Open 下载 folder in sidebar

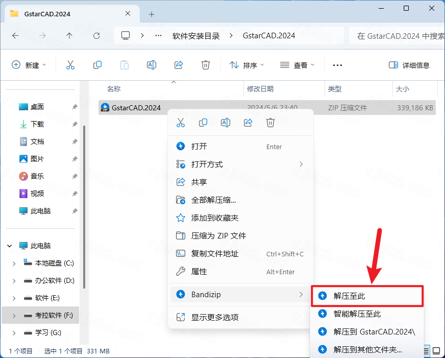point(37,124)
